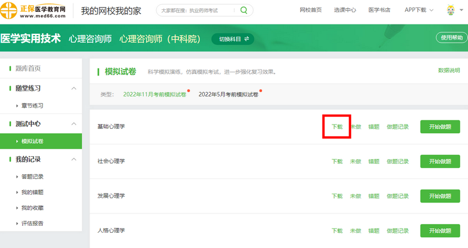Collapse the 测试中心 section chevron

73,124
